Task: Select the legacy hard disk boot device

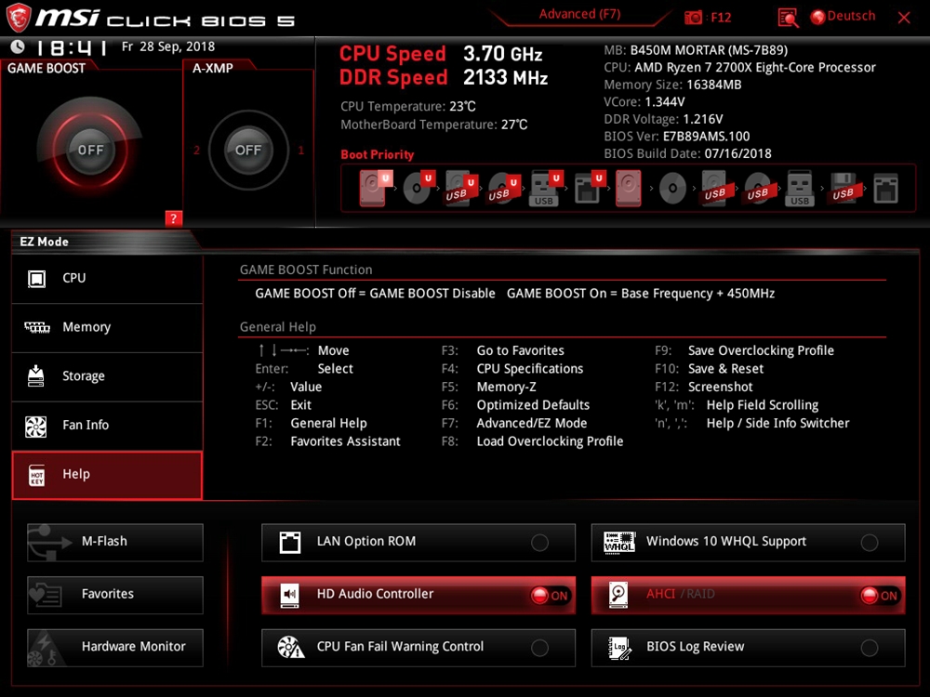Action: point(628,189)
